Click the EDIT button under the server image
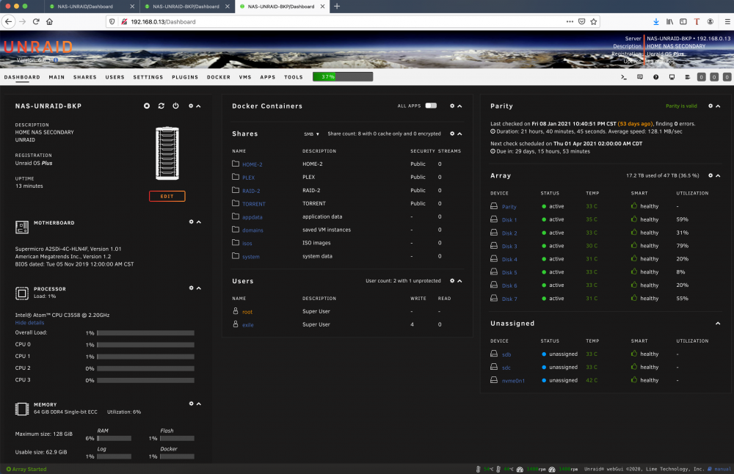The width and height of the screenshot is (734, 474). point(167,196)
